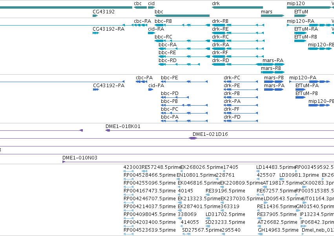This screenshot has height=236, width=334.
Task: Select transcript bbc-RE
Action: (167, 53)
